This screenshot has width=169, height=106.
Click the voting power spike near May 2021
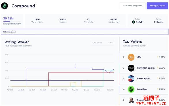(x=76, y=66)
